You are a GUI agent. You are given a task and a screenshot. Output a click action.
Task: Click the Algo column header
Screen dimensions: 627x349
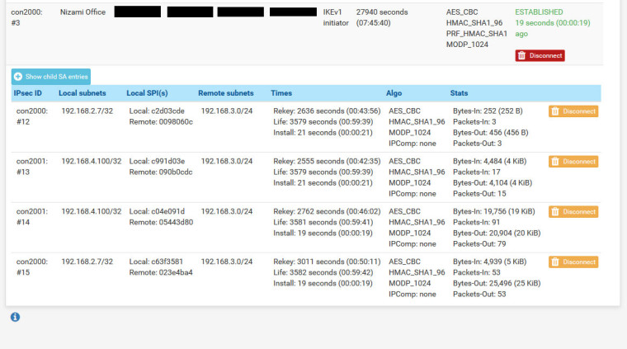(x=394, y=93)
